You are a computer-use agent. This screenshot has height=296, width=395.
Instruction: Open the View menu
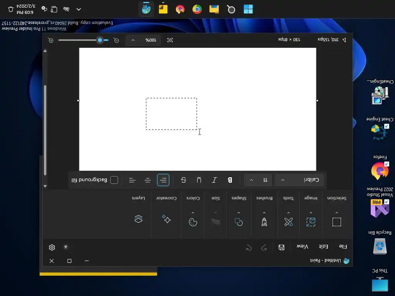pyautogui.click(x=302, y=247)
